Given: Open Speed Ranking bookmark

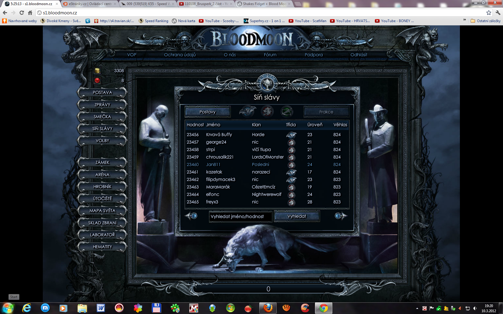Looking at the screenshot, I should click(x=153, y=21).
